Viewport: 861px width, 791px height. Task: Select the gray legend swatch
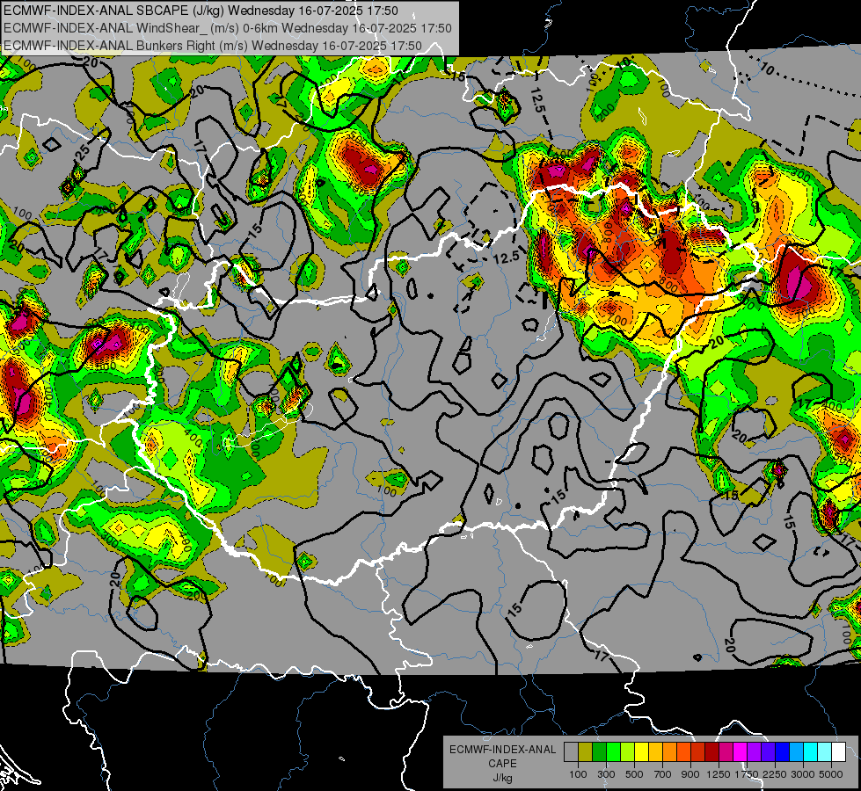pyautogui.click(x=571, y=752)
